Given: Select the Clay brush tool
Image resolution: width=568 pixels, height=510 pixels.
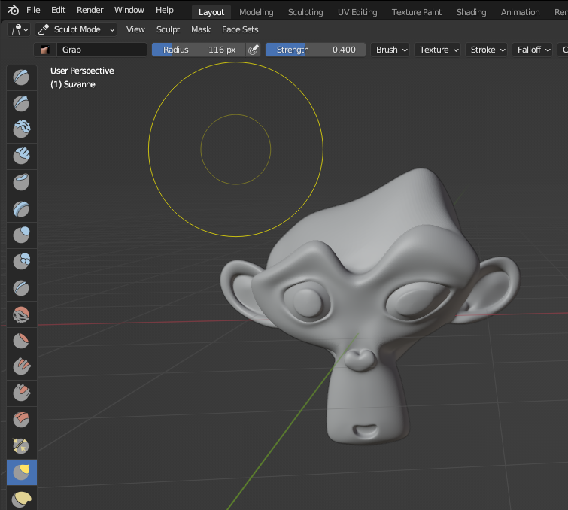Looking at the screenshot, I should pyautogui.click(x=21, y=130).
